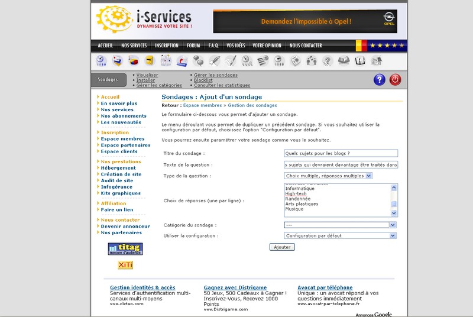Screen dimensions: 473x317
Task: Click the grey photo gallery icon
Action: 376,61
